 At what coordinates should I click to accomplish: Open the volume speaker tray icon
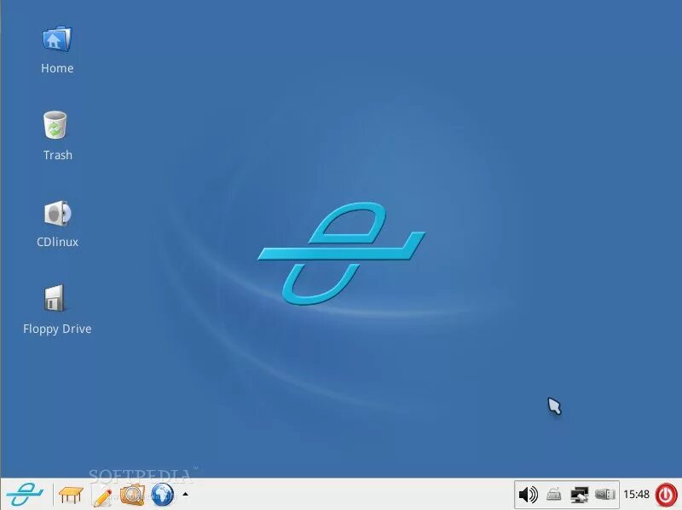point(528,495)
